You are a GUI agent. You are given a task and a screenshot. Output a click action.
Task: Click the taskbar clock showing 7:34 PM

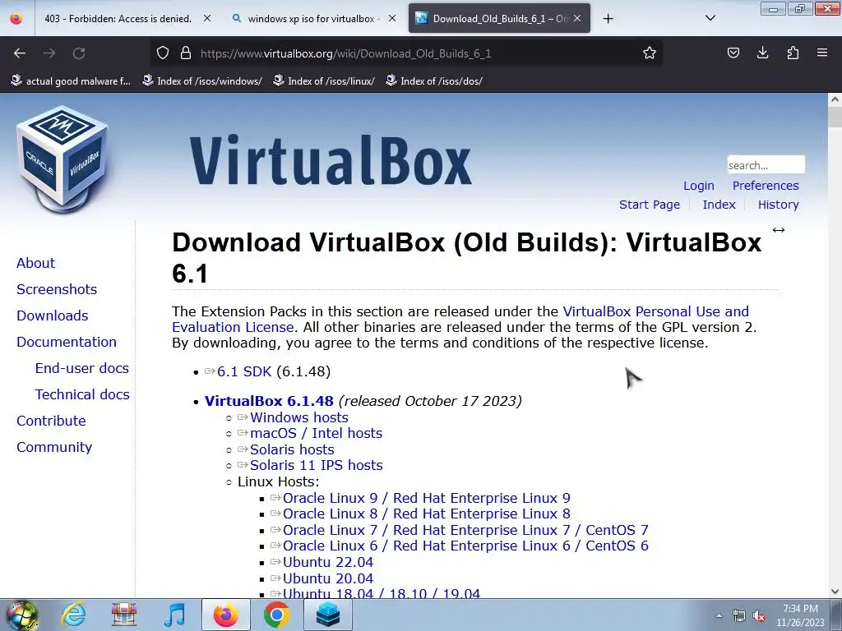tap(800, 615)
